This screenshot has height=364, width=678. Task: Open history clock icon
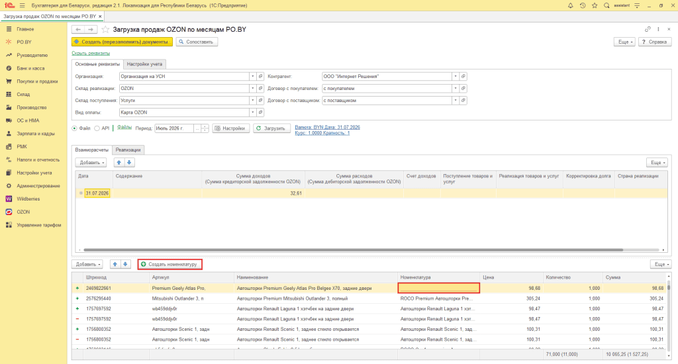click(583, 5)
